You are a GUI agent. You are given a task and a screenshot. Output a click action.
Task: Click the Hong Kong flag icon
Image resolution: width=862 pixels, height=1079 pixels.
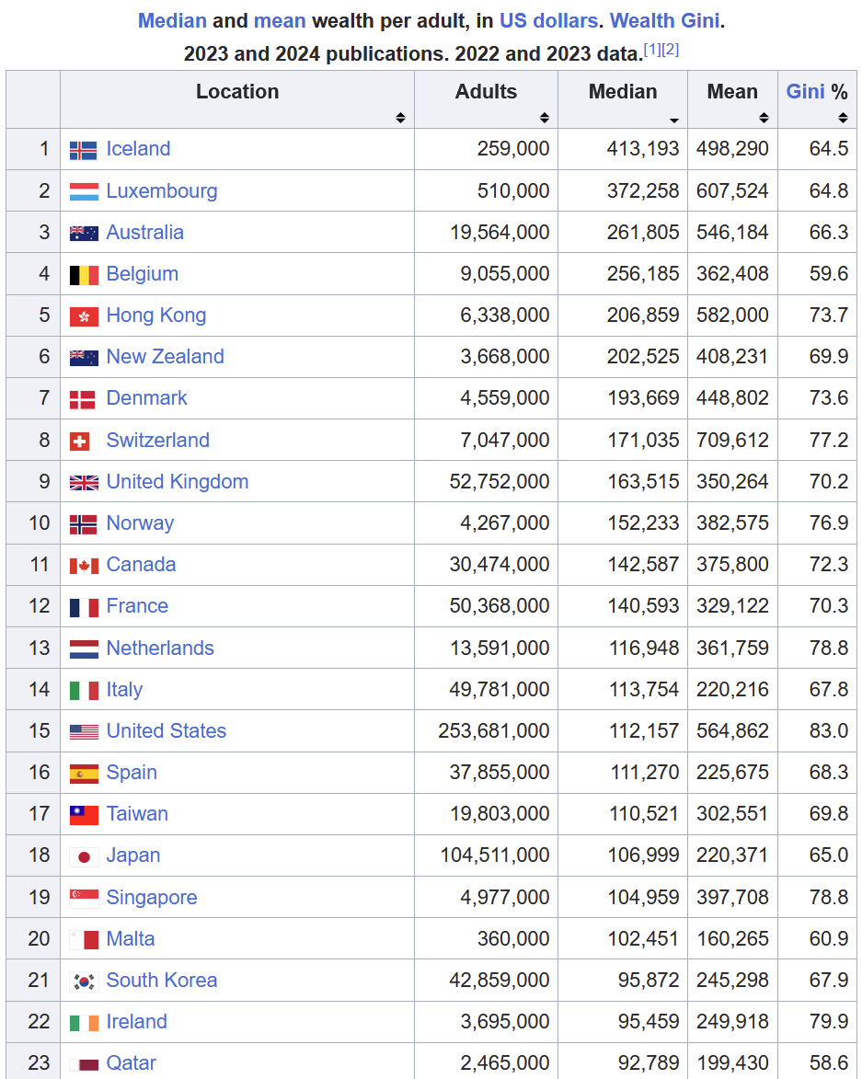pyautogui.click(x=83, y=316)
